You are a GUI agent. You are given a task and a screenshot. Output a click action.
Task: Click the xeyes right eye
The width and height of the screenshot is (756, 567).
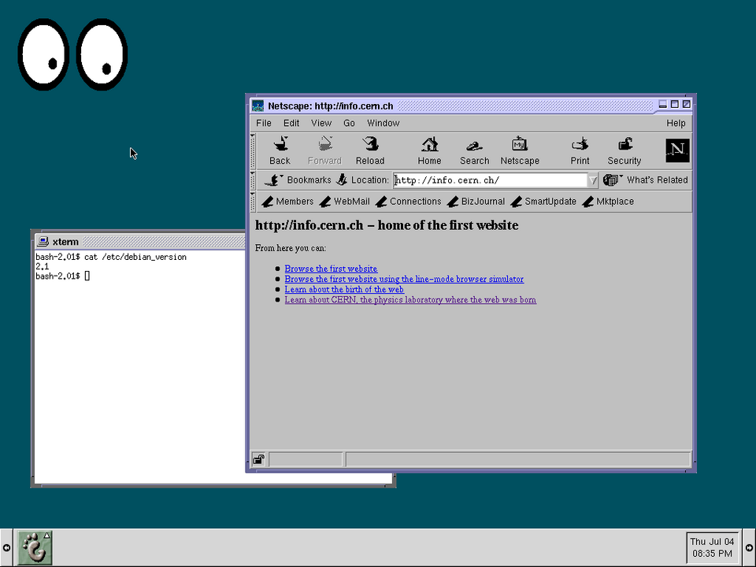tap(102, 54)
